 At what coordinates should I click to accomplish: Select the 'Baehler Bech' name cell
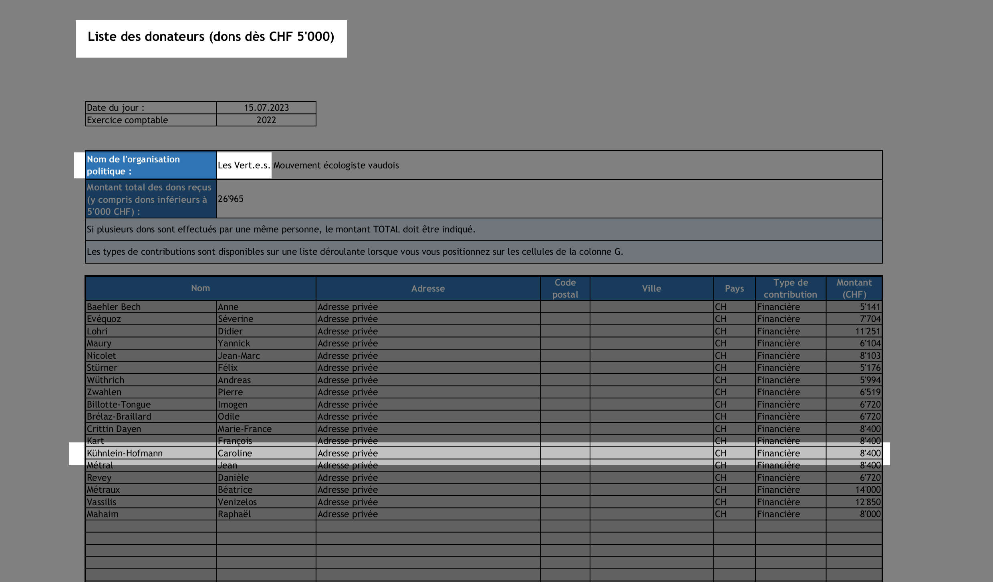151,307
